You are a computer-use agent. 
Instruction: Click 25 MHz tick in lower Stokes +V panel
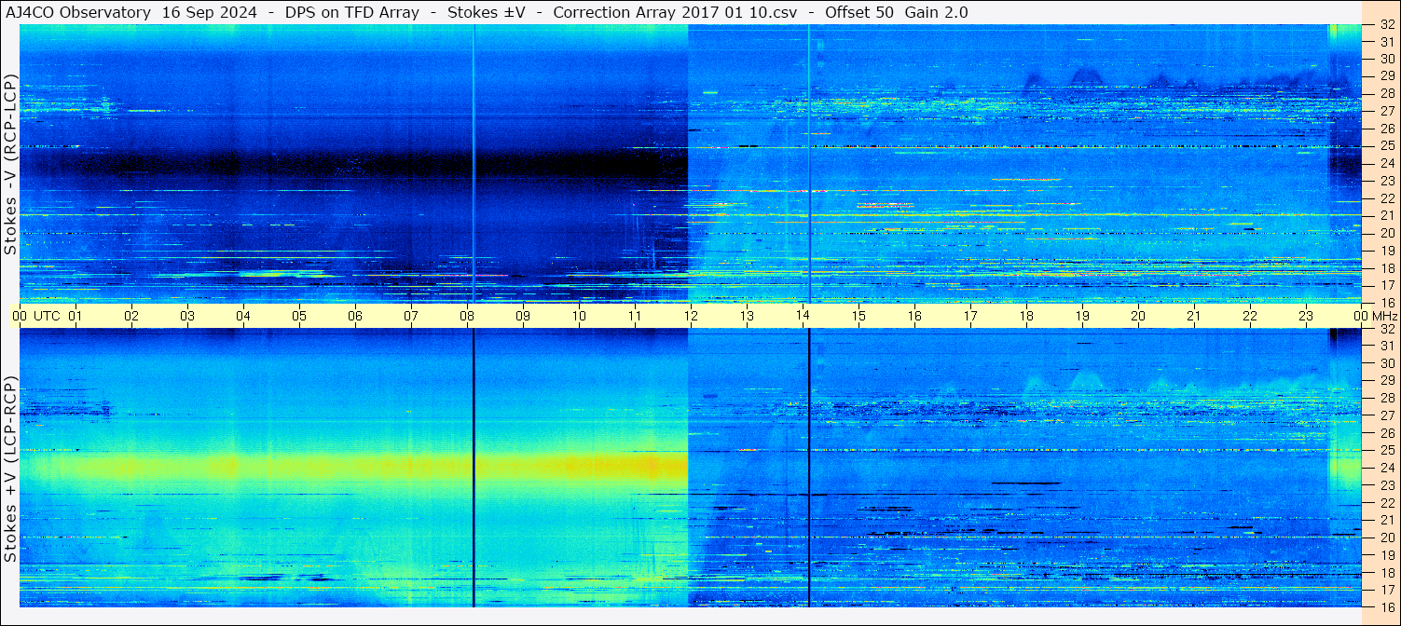coord(1386,451)
